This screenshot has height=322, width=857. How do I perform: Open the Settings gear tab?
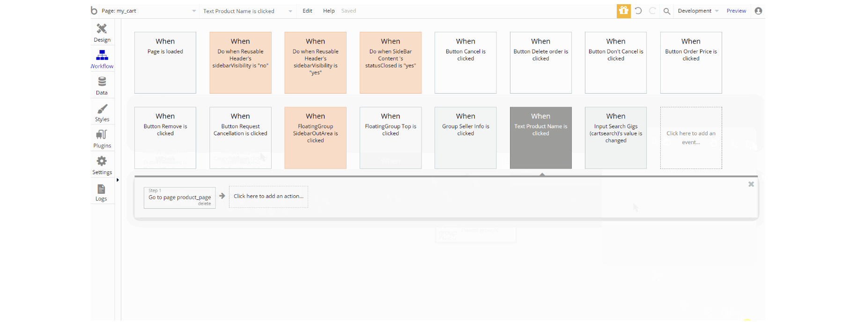[102, 161]
